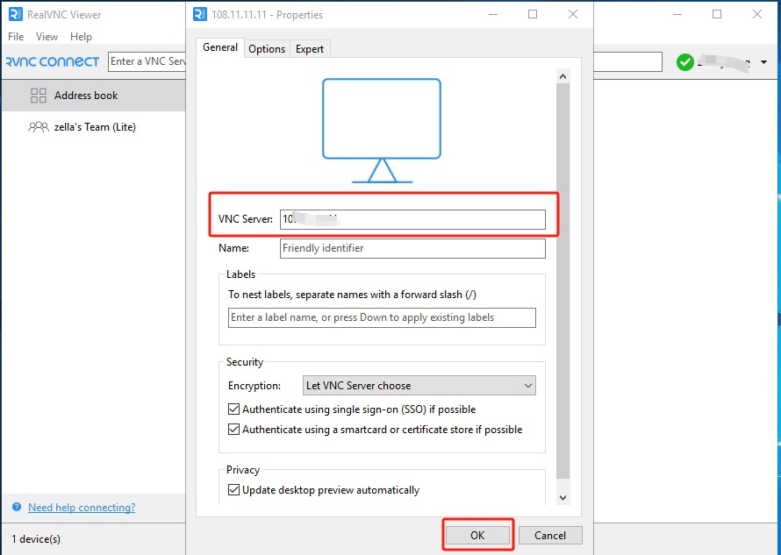Disable Update desktop preview automatically
Viewport: 781px width, 555px height.
point(234,490)
